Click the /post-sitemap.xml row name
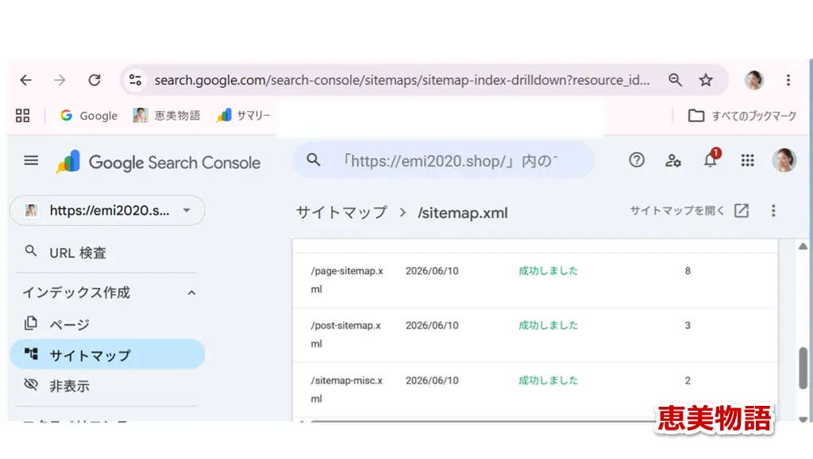Screen dimensions: 813x459 (345, 335)
